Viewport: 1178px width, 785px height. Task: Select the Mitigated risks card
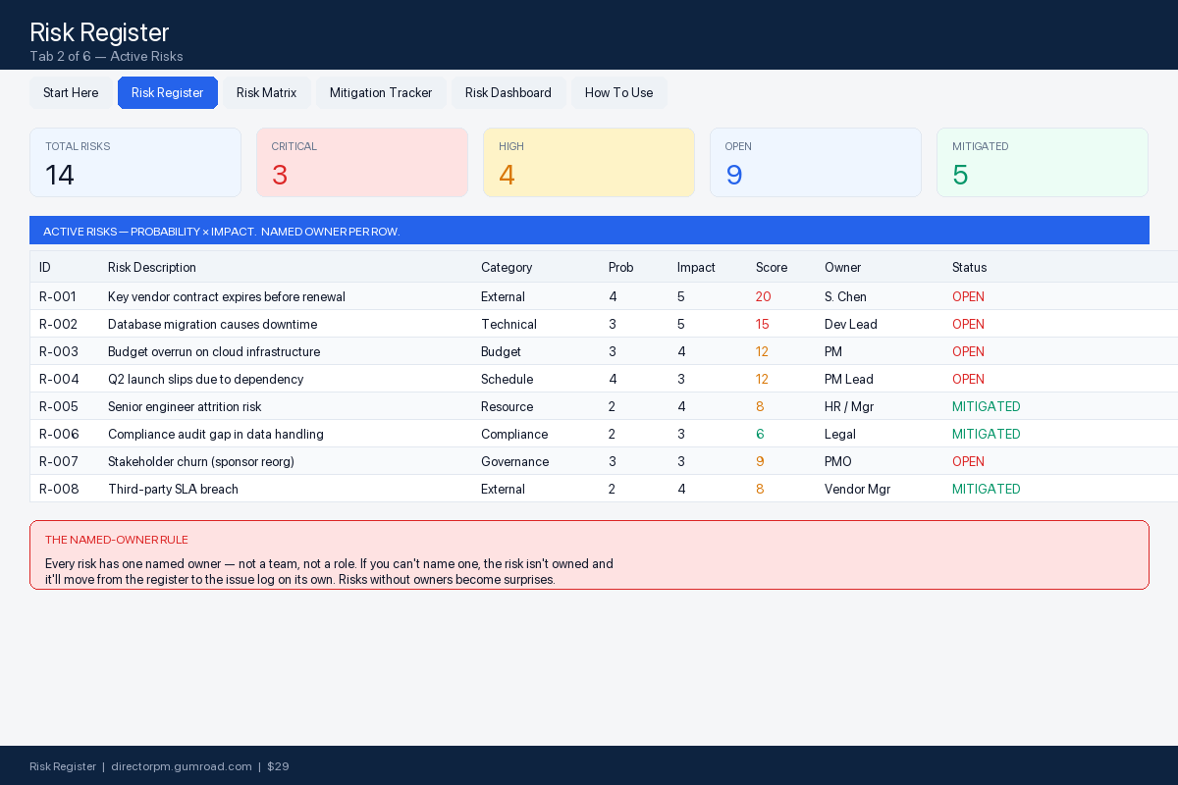[x=1043, y=163]
